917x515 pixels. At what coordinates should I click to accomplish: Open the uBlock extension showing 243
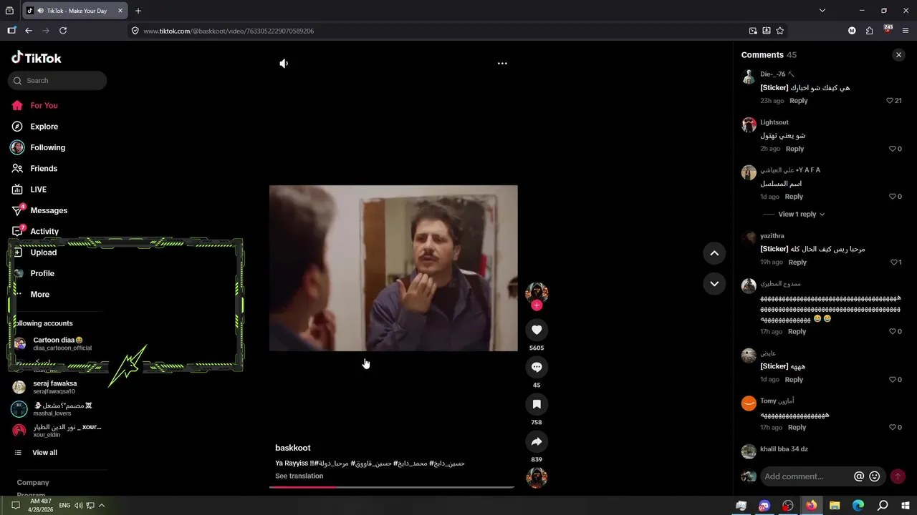pyautogui.click(x=888, y=30)
